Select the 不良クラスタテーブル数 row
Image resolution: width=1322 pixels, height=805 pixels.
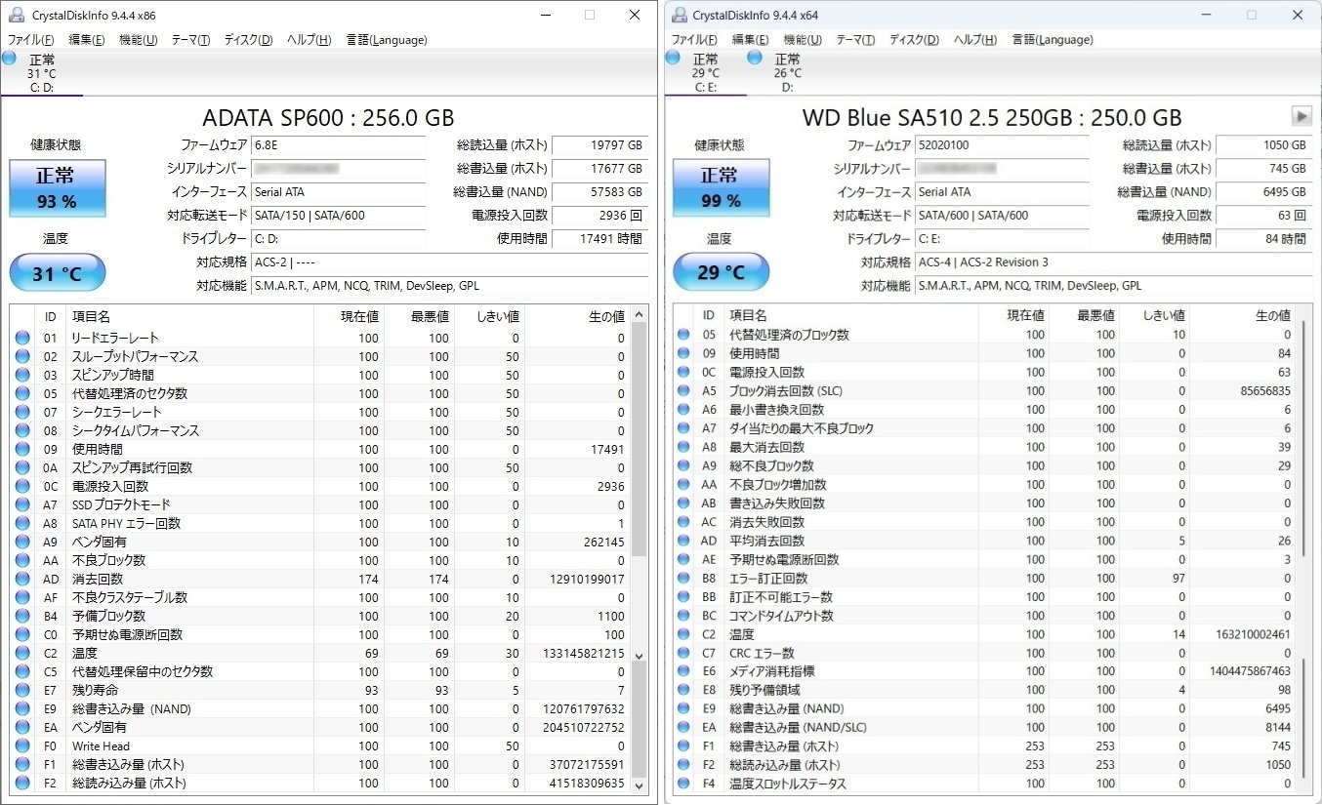click(320, 597)
